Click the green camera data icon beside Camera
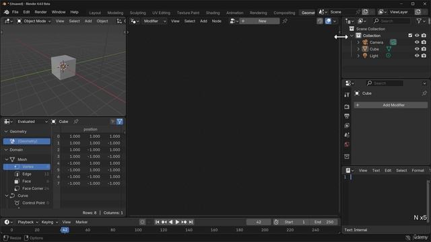This screenshot has height=242, width=431. (x=393, y=42)
